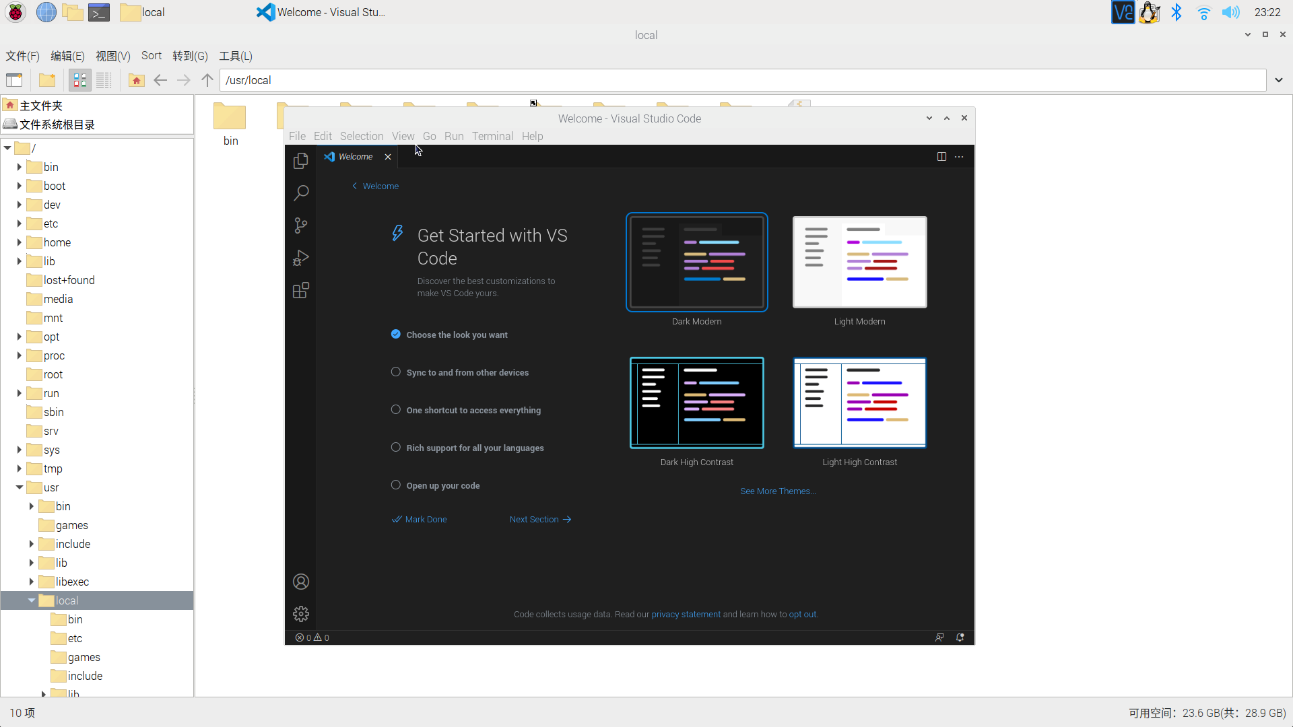Open the address bar history dropdown
Viewport: 1293px width, 727px height.
[x=1279, y=80]
